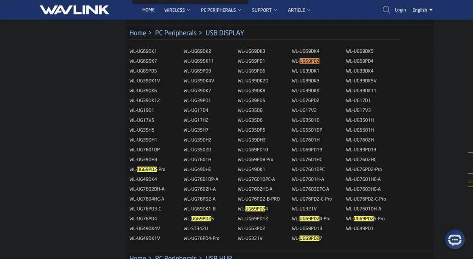Open the WL-UG69PD2-Pro link
The height and width of the screenshot is (259, 473).
coord(147,170)
